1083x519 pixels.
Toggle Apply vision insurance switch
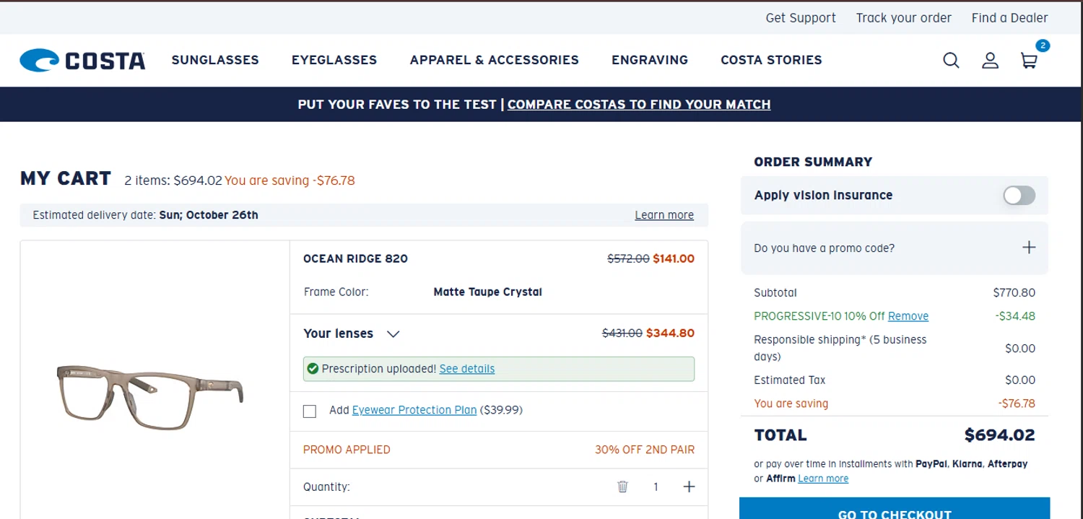(x=1019, y=196)
